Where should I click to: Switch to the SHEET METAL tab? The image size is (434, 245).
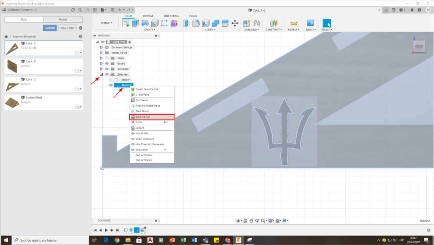click(171, 16)
